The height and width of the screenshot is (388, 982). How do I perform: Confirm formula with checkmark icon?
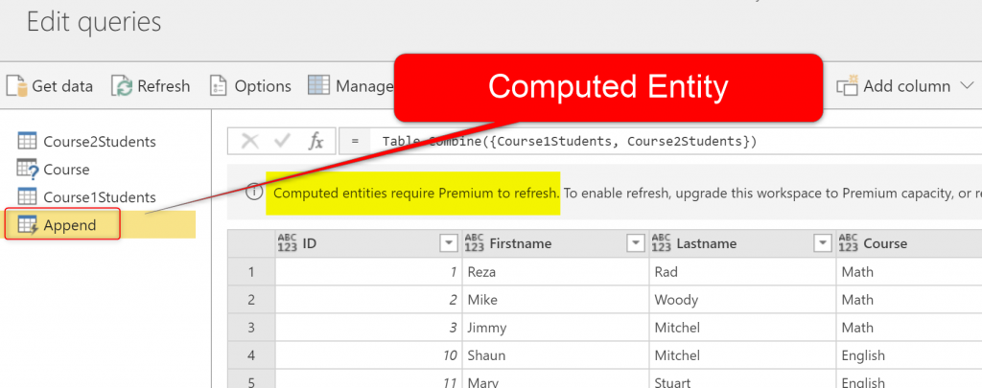283,142
